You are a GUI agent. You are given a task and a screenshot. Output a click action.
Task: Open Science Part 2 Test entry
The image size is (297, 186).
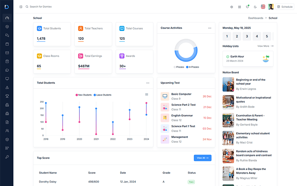point(186,107)
